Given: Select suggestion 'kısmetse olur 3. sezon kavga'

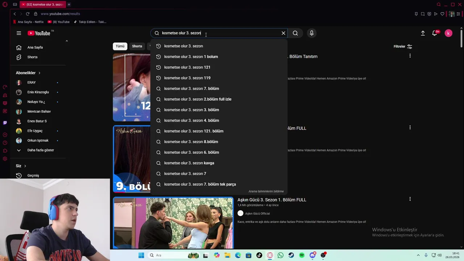Looking at the screenshot, I should tap(219, 163).
